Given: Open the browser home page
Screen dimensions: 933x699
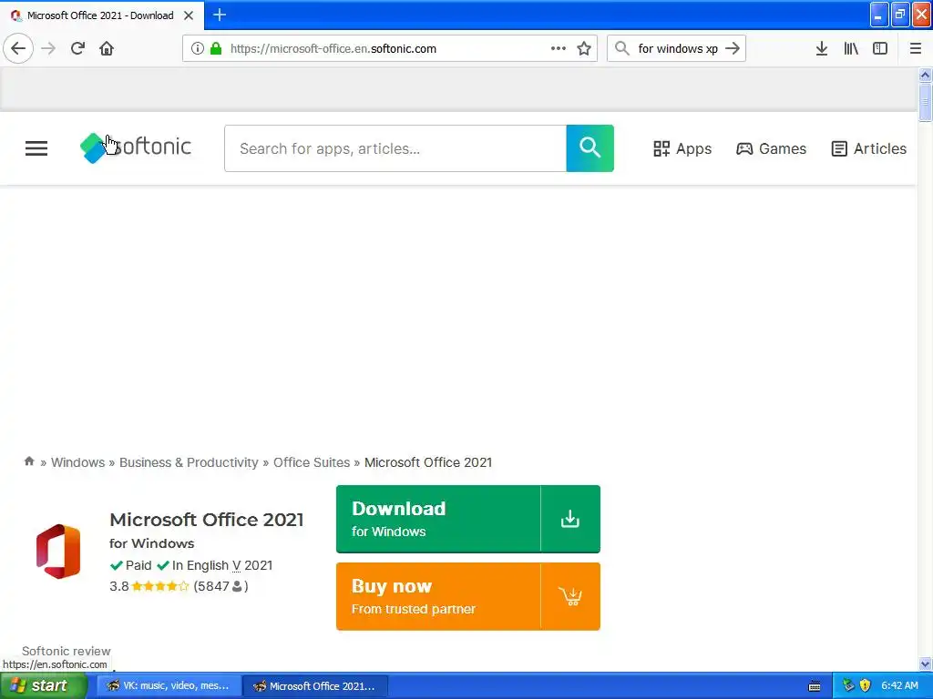Looking at the screenshot, I should pos(107,48).
